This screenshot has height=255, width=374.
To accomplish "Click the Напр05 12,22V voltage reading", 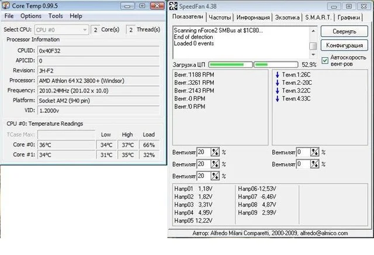I will pyautogui.click(x=193, y=220).
